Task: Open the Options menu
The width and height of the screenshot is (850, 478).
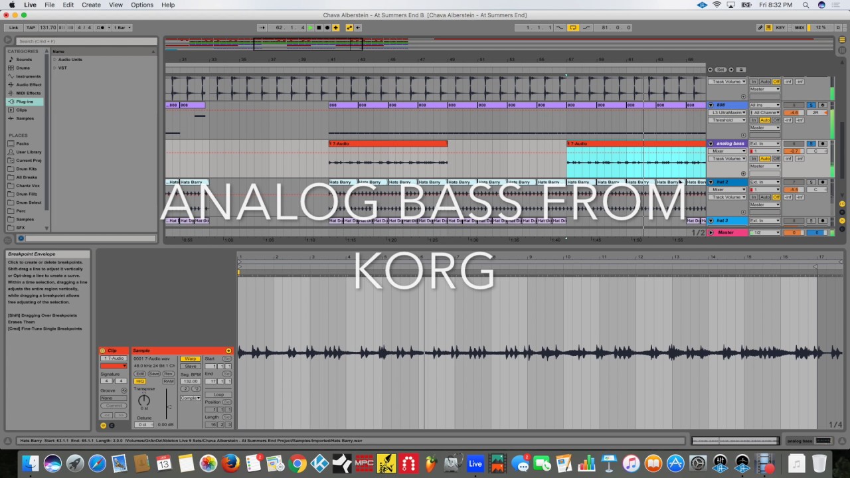Action: 141,5
